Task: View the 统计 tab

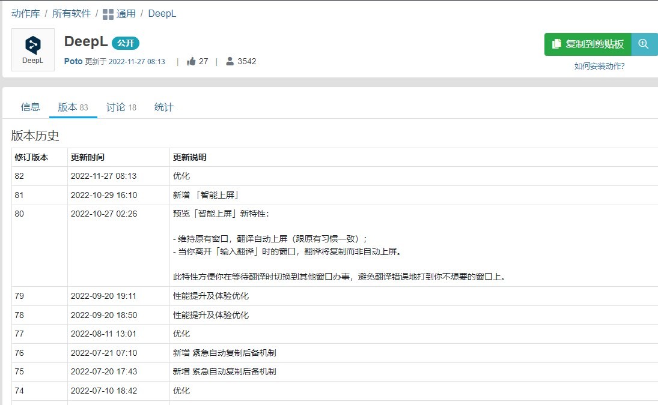Action: [x=163, y=106]
